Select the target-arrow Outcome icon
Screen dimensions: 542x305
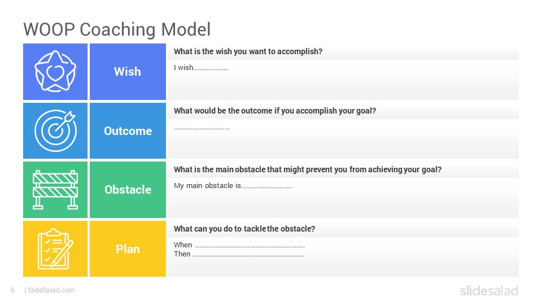(x=55, y=130)
